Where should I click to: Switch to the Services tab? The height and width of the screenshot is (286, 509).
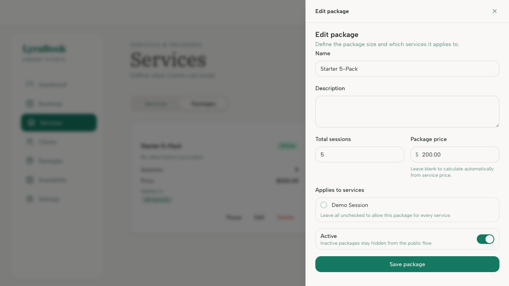pyautogui.click(x=155, y=104)
